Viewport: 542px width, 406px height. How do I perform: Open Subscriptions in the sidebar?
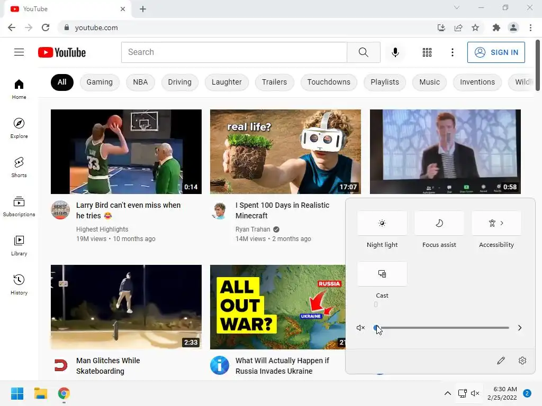tap(19, 207)
